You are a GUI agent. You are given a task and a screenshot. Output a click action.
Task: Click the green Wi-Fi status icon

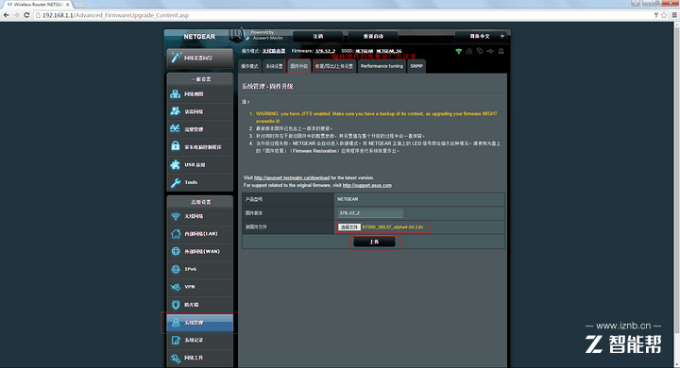pyautogui.click(x=458, y=51)
